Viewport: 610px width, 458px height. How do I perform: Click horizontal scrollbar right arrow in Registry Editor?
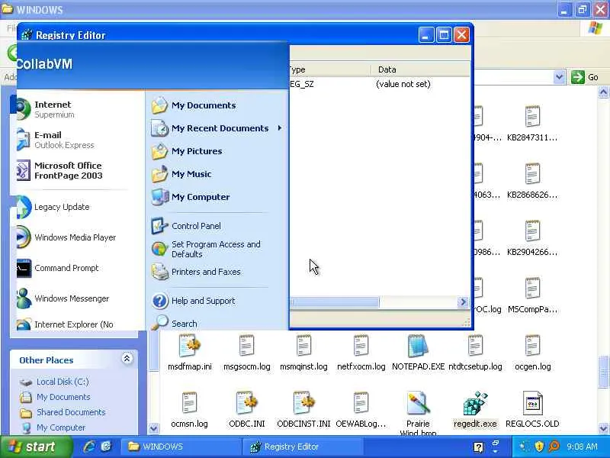463,302
